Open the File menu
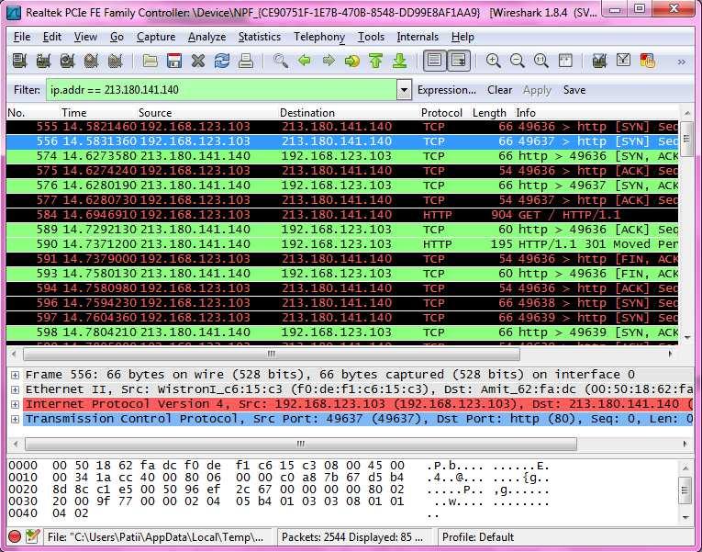This screenshot has width=702, height=552. [22, 37]
